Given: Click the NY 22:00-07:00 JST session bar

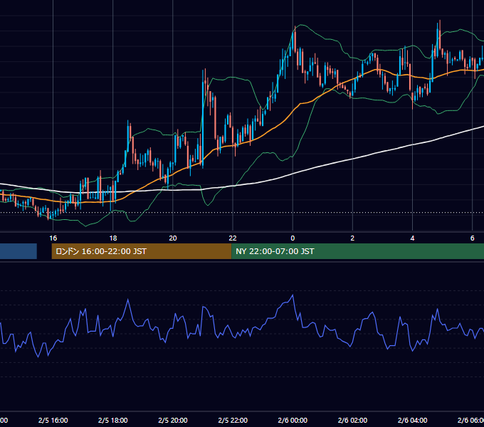Looking at the screenshot, I should (357, 251).
